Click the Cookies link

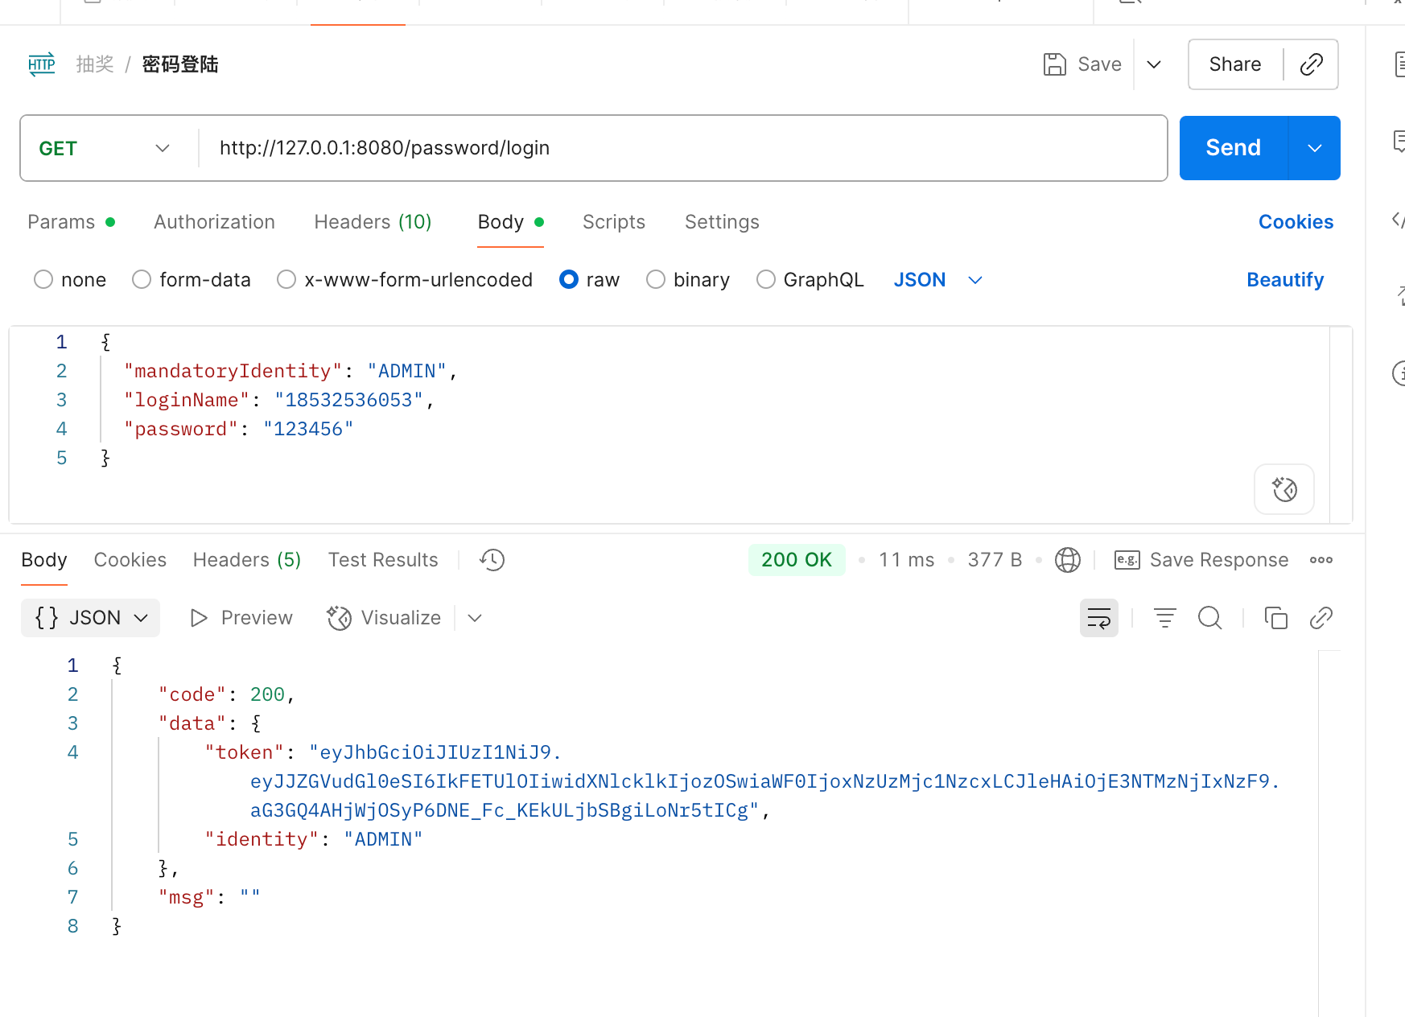point(1296,222)
